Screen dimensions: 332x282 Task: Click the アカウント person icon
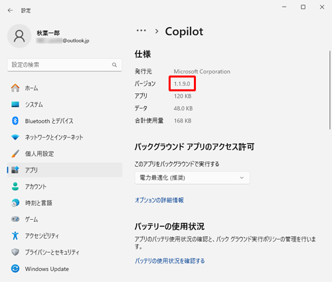15,187
